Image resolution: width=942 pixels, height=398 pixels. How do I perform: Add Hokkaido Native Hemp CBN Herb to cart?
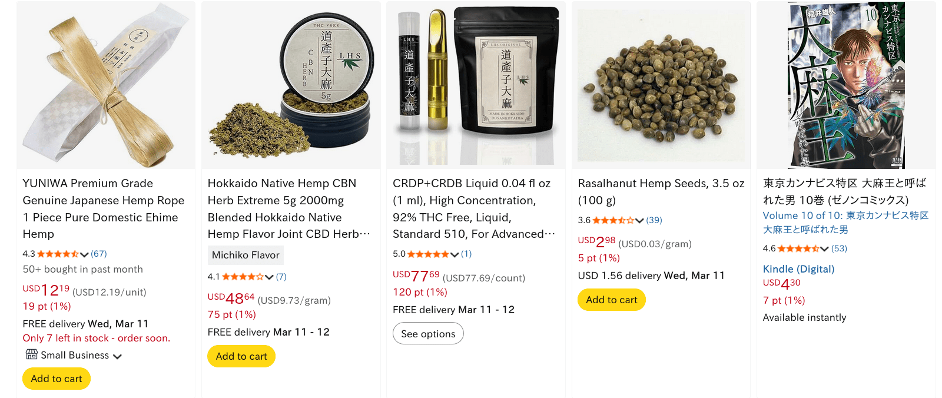(241, 356)
